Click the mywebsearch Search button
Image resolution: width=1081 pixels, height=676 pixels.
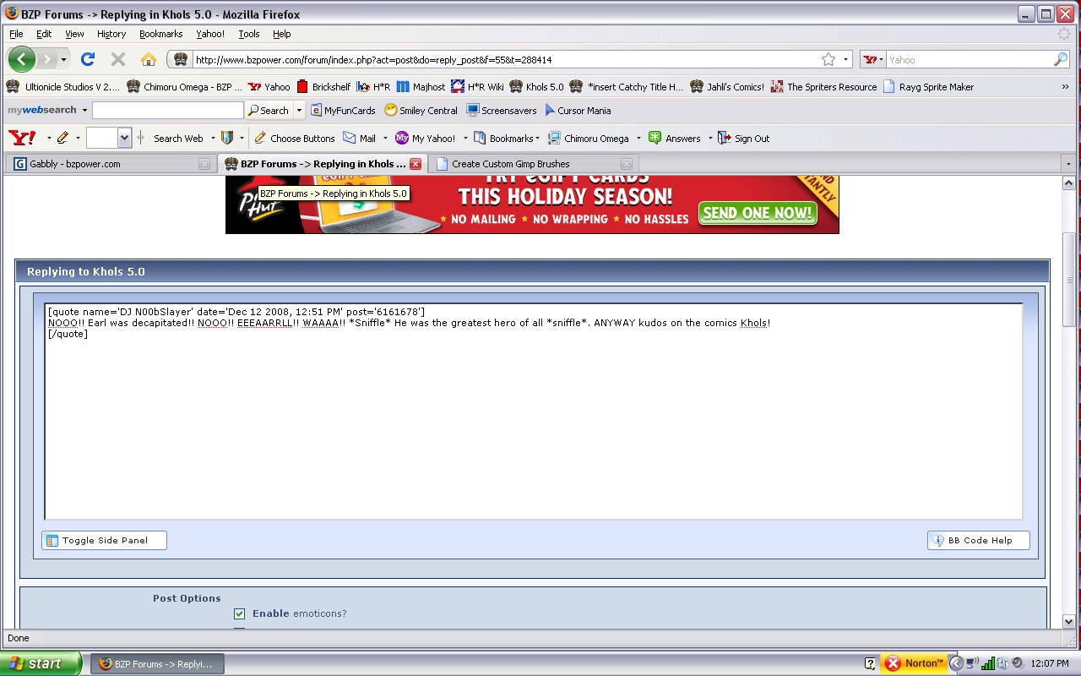[268, 111]
